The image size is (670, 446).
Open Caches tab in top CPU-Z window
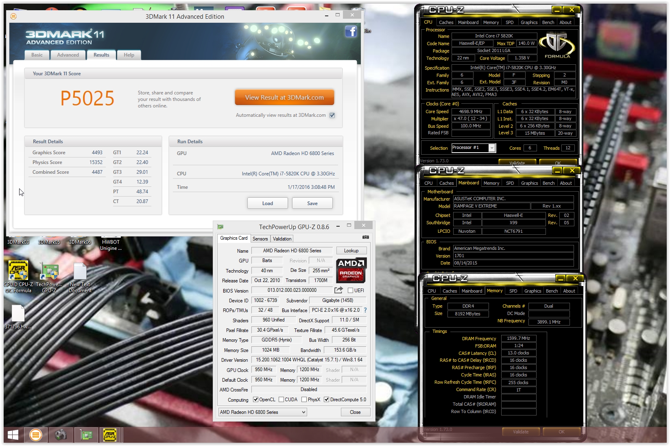(446, 22)
